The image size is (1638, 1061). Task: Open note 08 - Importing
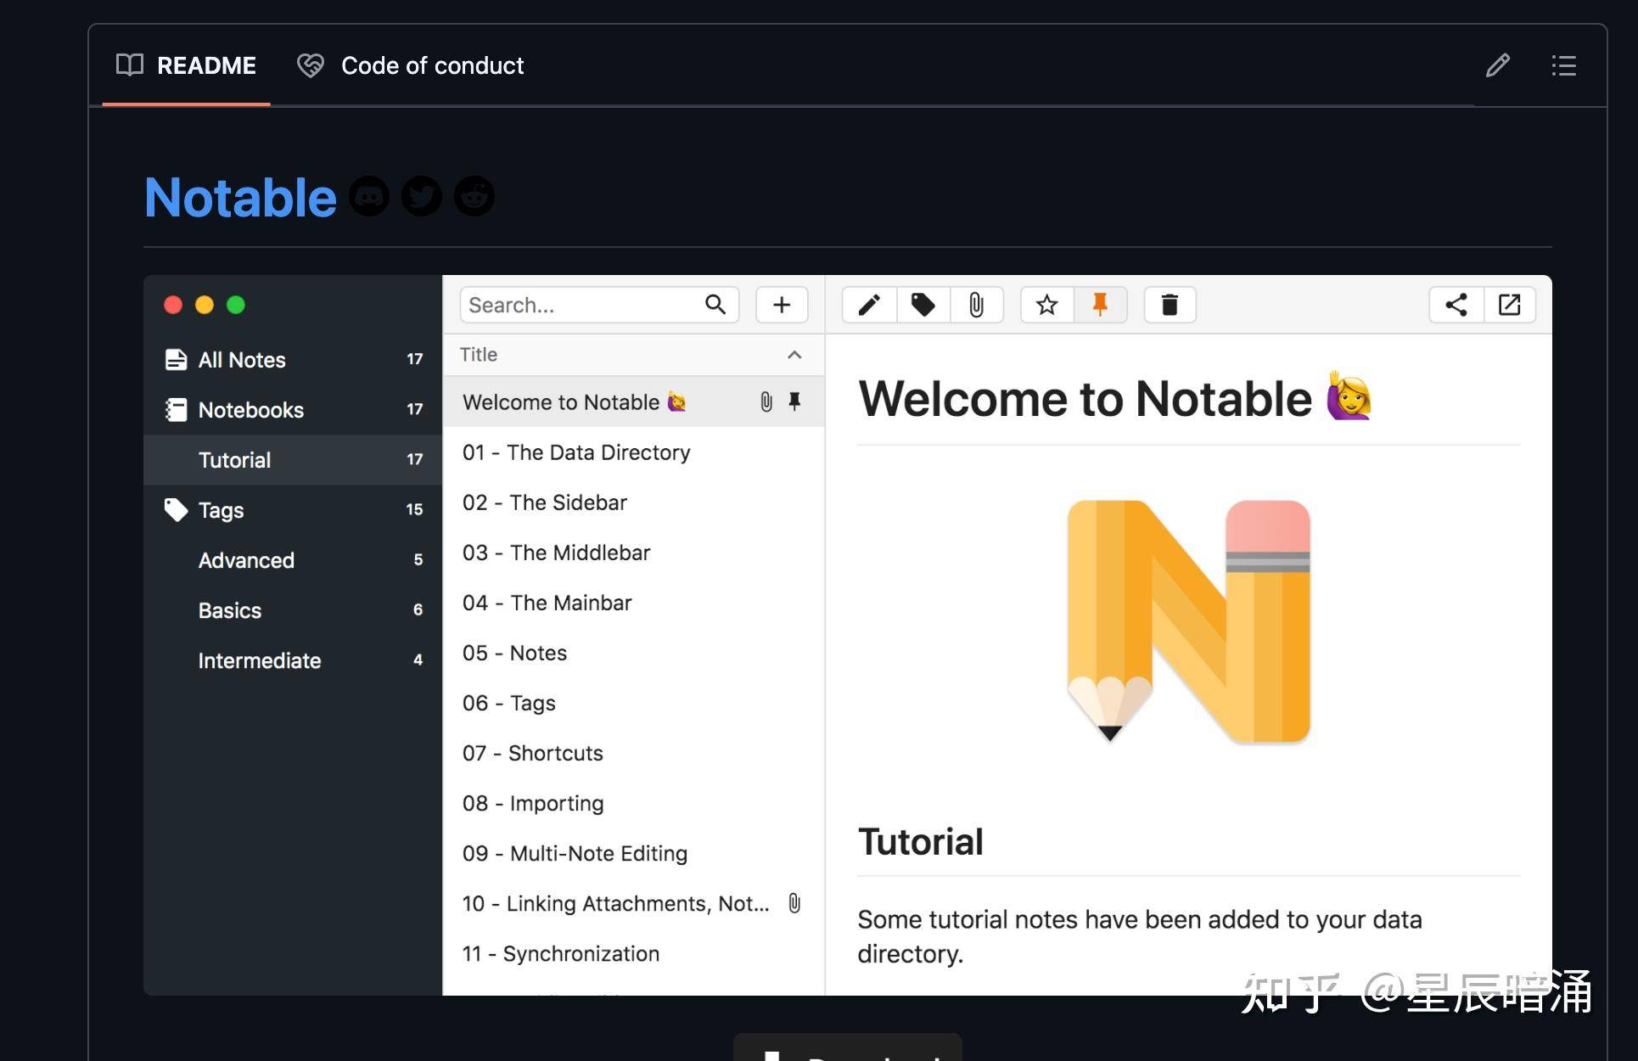coord(633,803)
